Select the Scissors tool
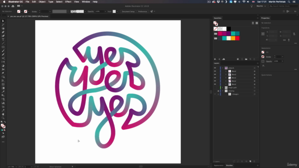This screenshot has width=299, height=168. pyautogui.click(x=3, y=58)
